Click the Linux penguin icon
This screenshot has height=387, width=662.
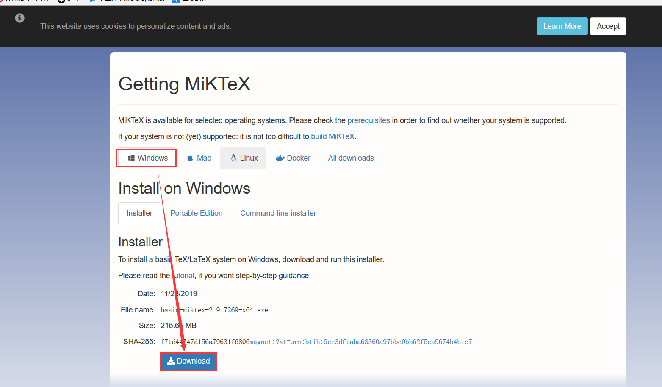pos(233,158)
